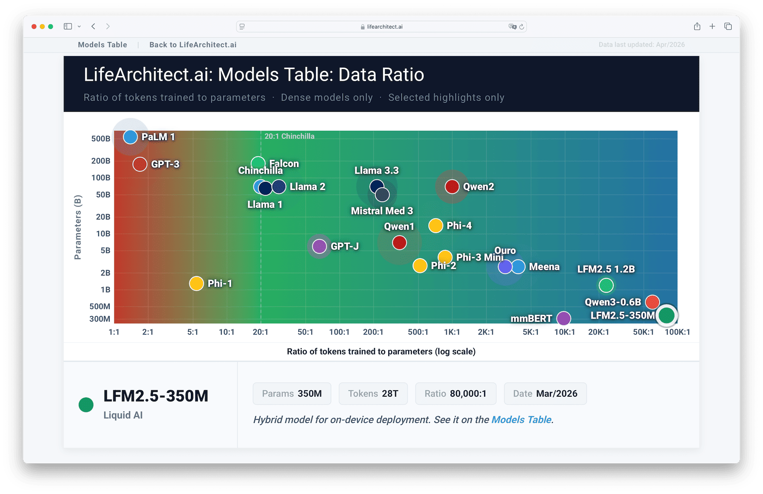Reload the page via refresh icon

click(522, 27)
